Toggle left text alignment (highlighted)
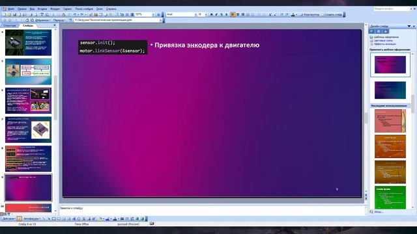 click(x=233, y=14)
